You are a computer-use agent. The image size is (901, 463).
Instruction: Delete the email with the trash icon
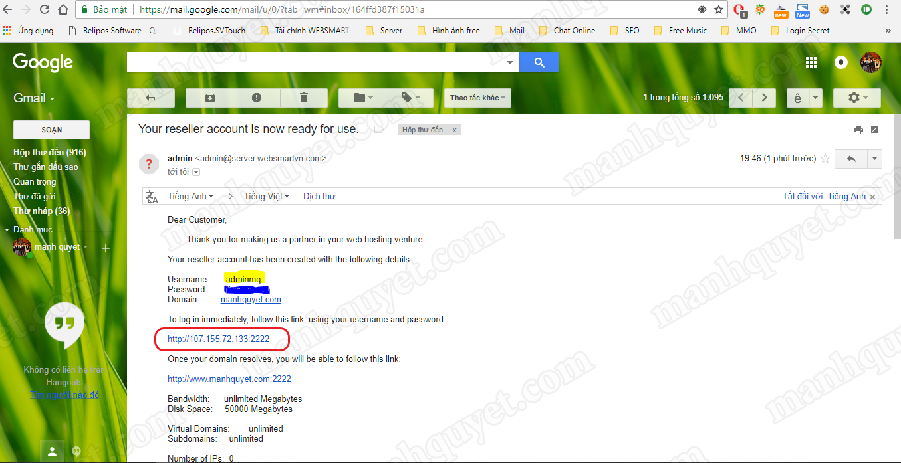pos(304,98)
